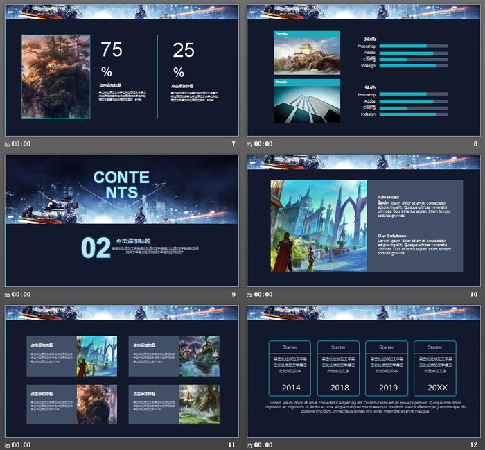This screenshot has width=485, height=450.
Task: Click the Our Solutions heading on slide 10
Action: [x=392, y=236]
